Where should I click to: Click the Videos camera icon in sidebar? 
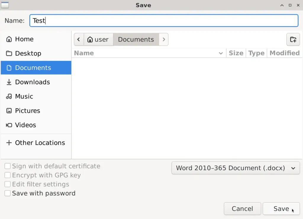(9, 125)
